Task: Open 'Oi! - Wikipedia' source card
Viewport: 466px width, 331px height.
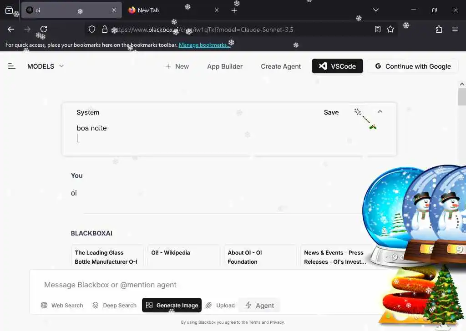Action: point(183,257)
